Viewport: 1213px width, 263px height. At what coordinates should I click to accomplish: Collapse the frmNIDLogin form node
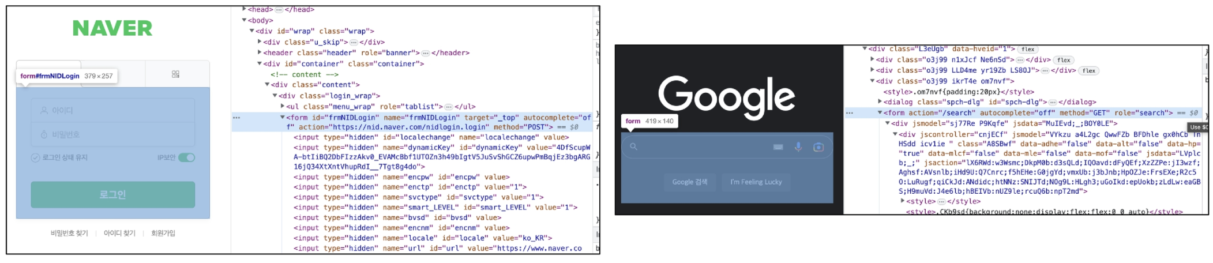pyautogui.click(x=283, y=118)
